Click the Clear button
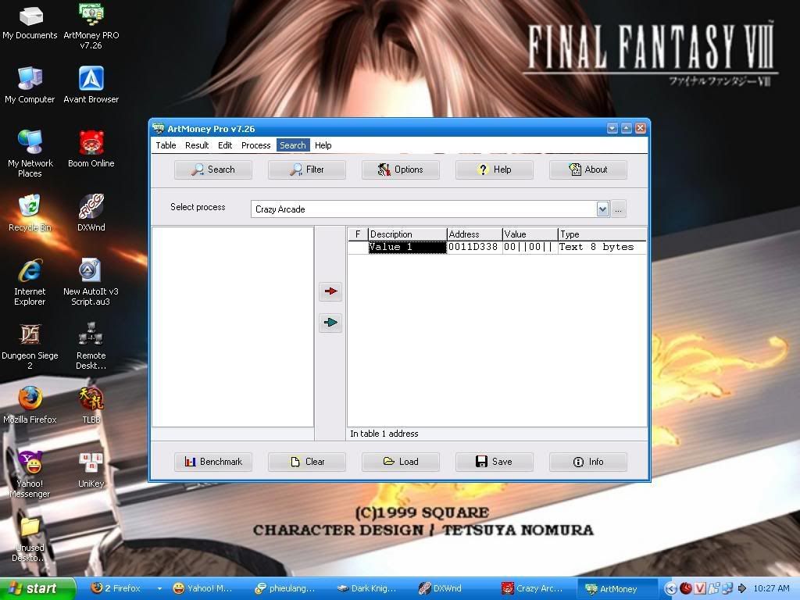 (307, 462)
